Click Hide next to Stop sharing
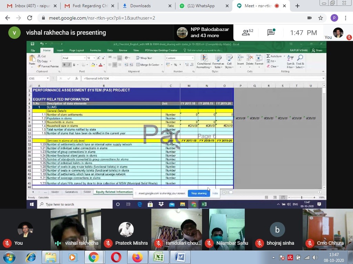This screenshot has width=353, height=264. (215, 193)
